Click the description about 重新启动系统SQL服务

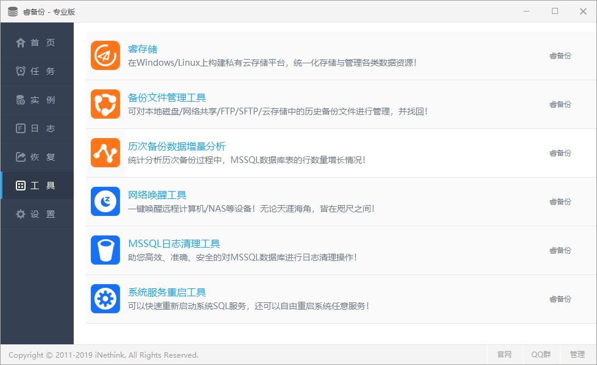(x=249, y=306)
